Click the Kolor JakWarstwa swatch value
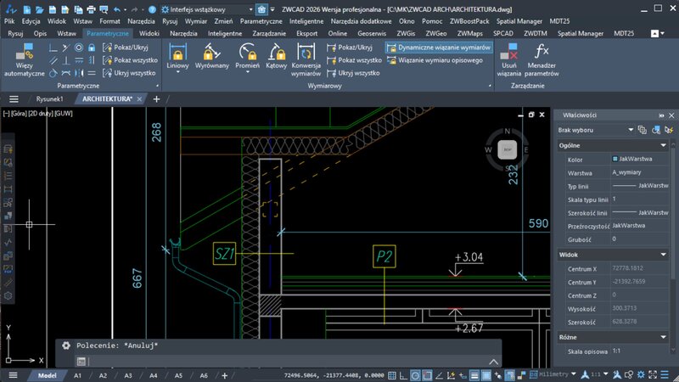The width and height of the screenshot is (679, 382). click(x=640, y=159)
